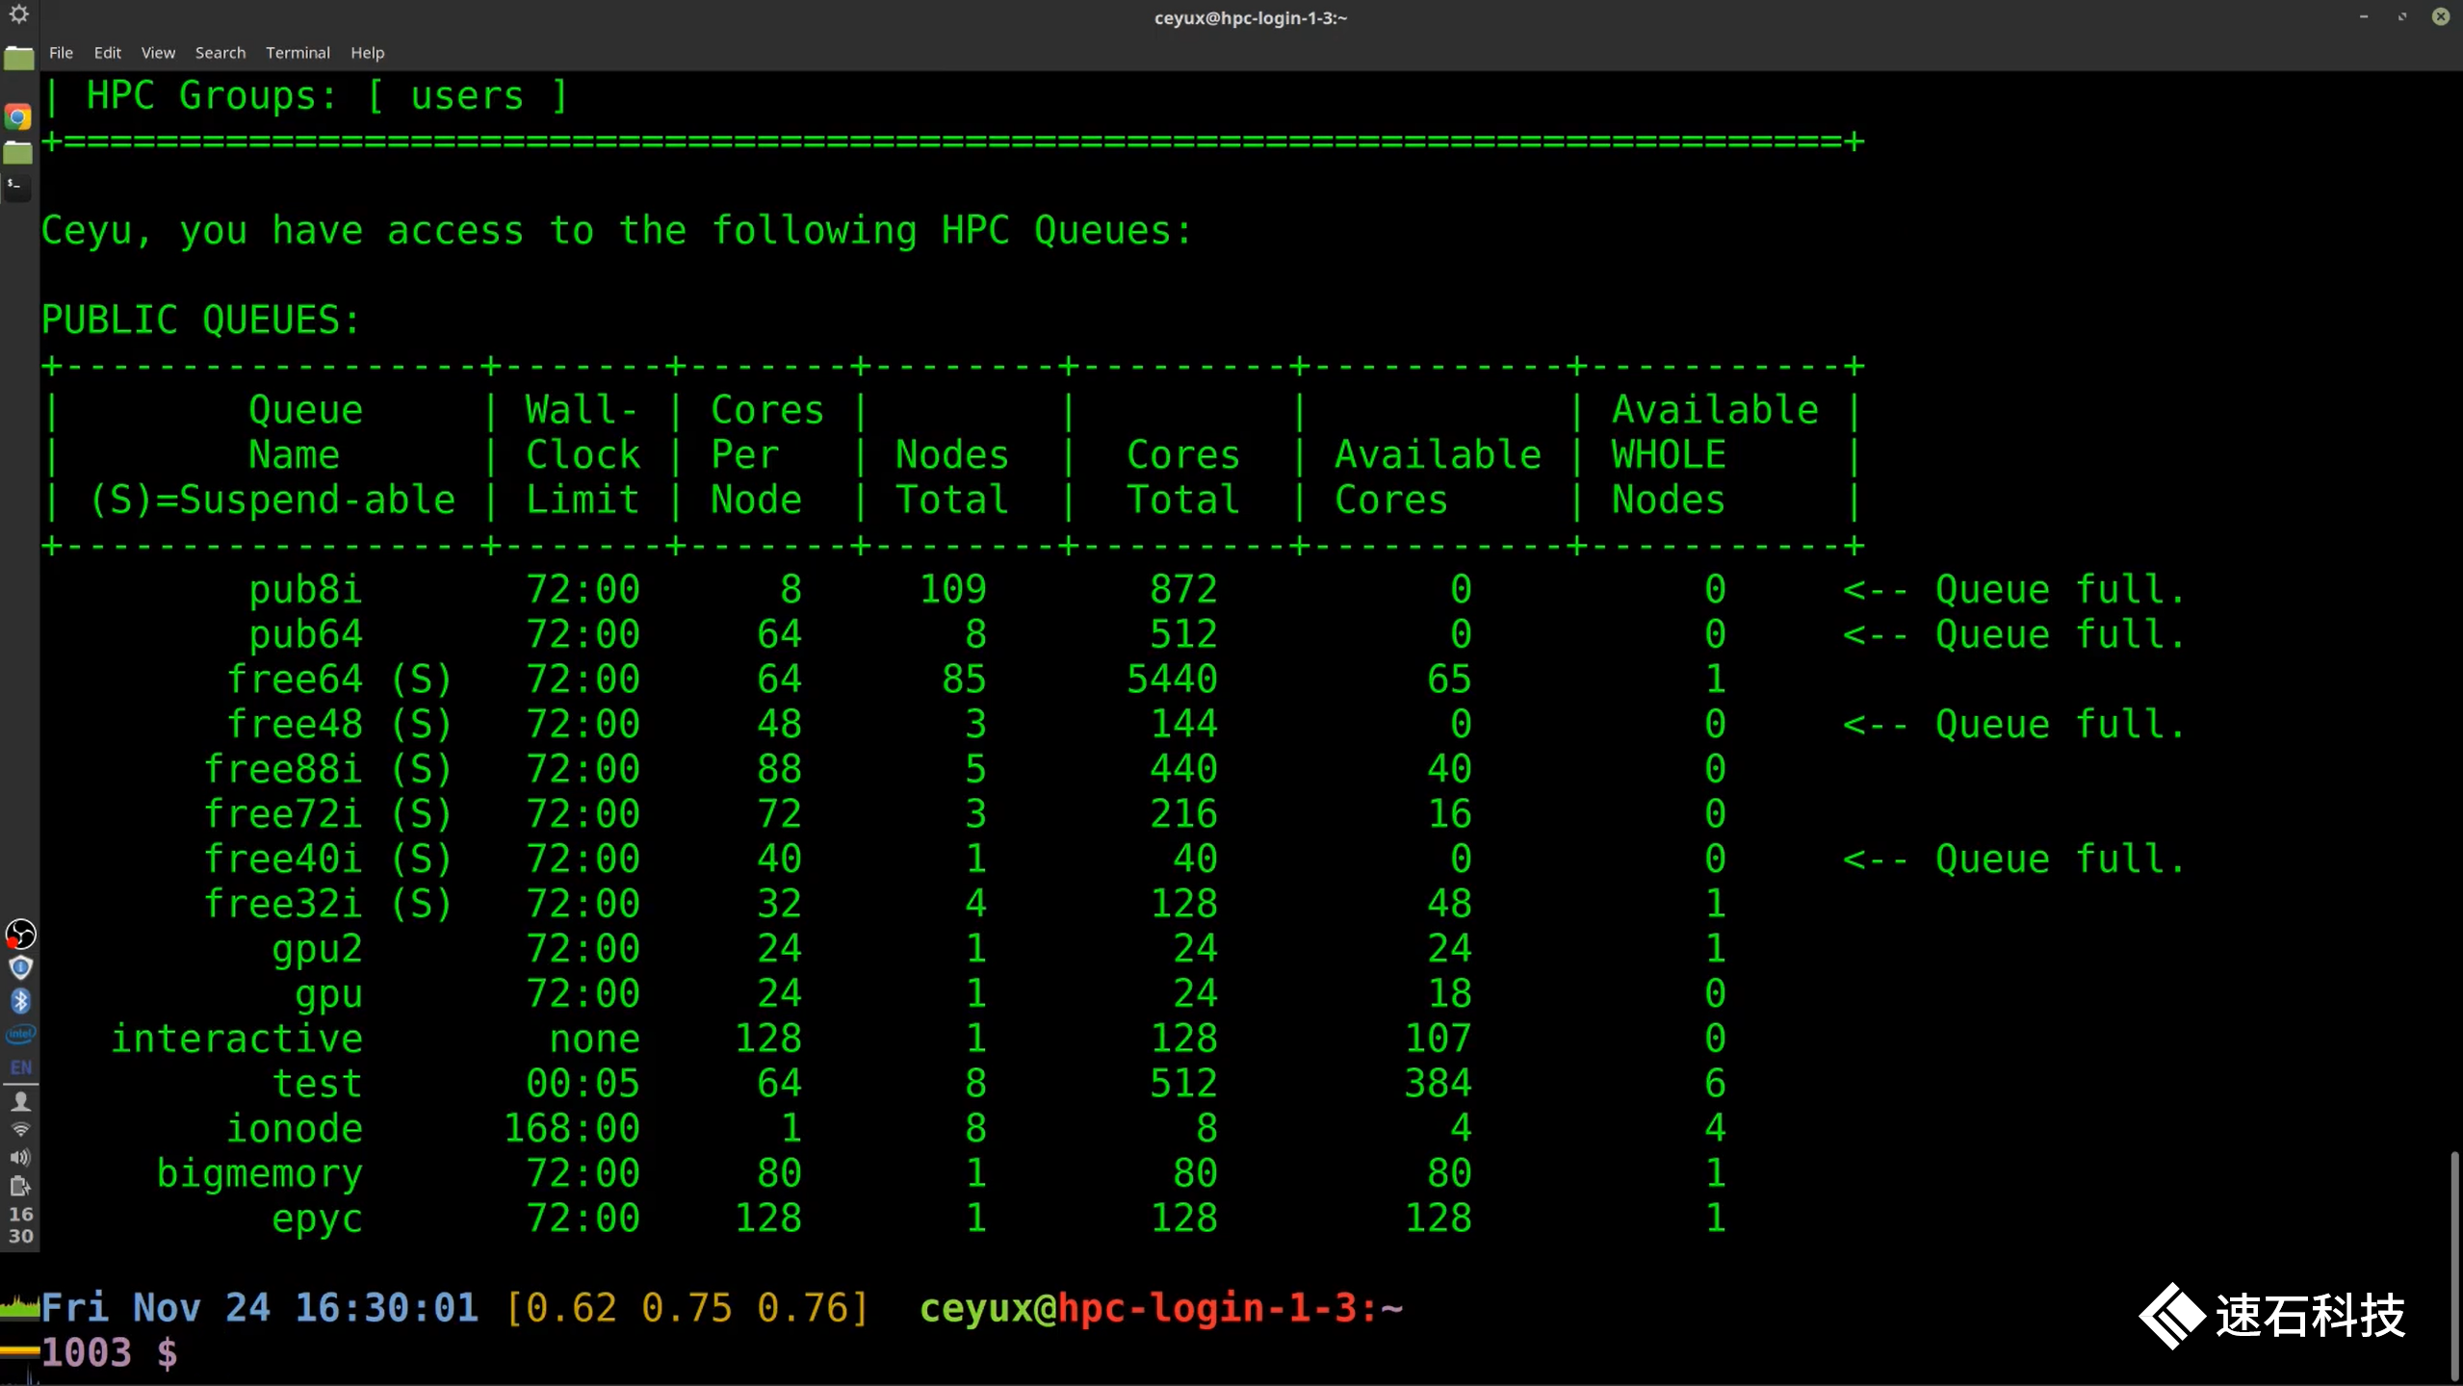Open the update manager shield icon

20,967
